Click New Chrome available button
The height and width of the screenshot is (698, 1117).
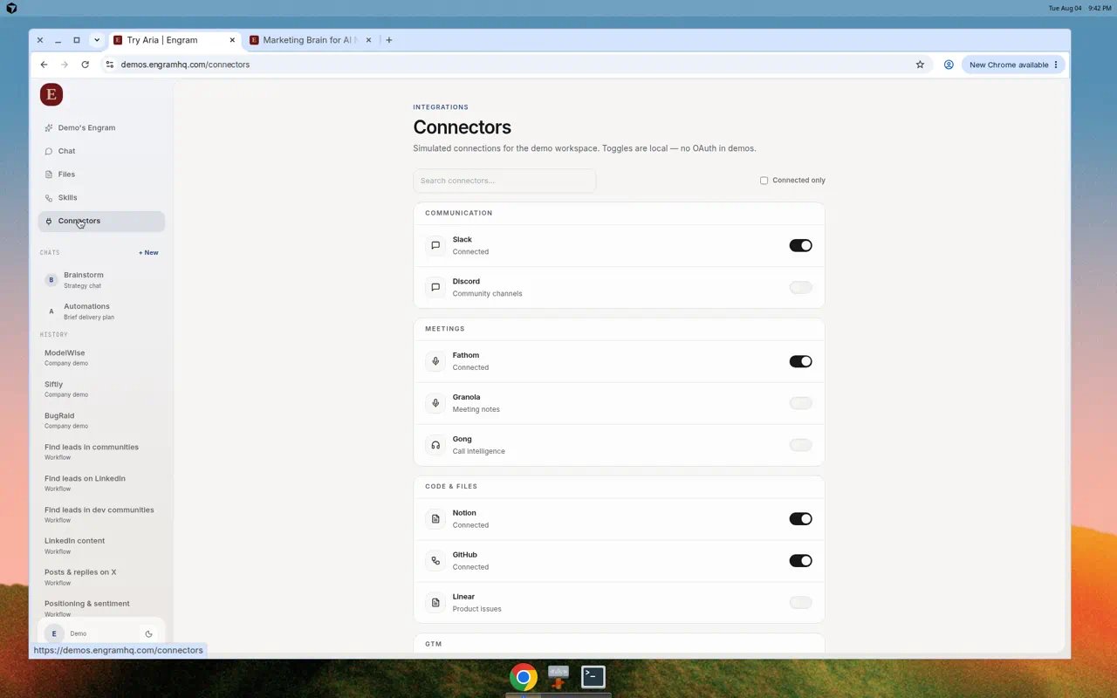coord(1013,65)
